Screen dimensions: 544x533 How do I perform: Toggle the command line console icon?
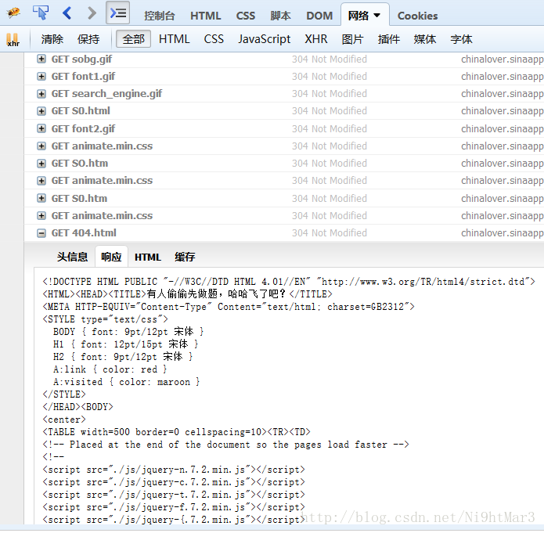point(118,13)
